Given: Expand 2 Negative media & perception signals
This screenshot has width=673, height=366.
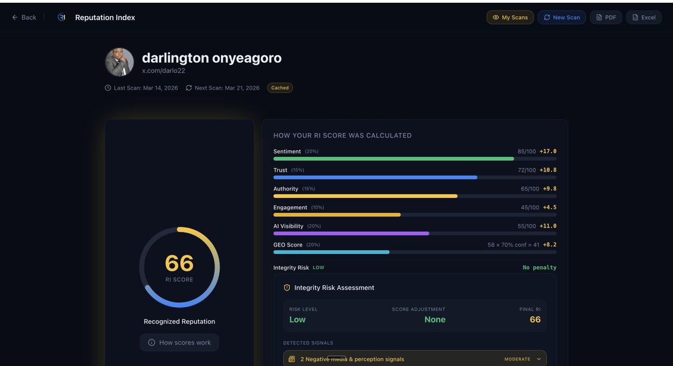Looking at the screenshot, I should (415, 359).
